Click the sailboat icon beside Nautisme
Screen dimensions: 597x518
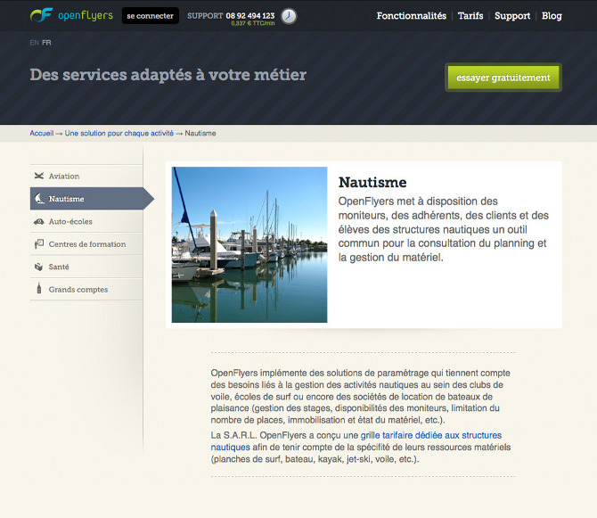tap(39, 198)
